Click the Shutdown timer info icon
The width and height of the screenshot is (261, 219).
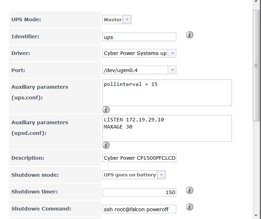[x=190, y=191]
